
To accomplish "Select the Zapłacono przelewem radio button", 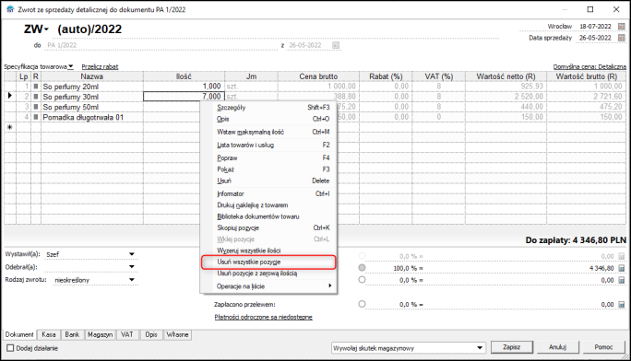I will [362, 304].
